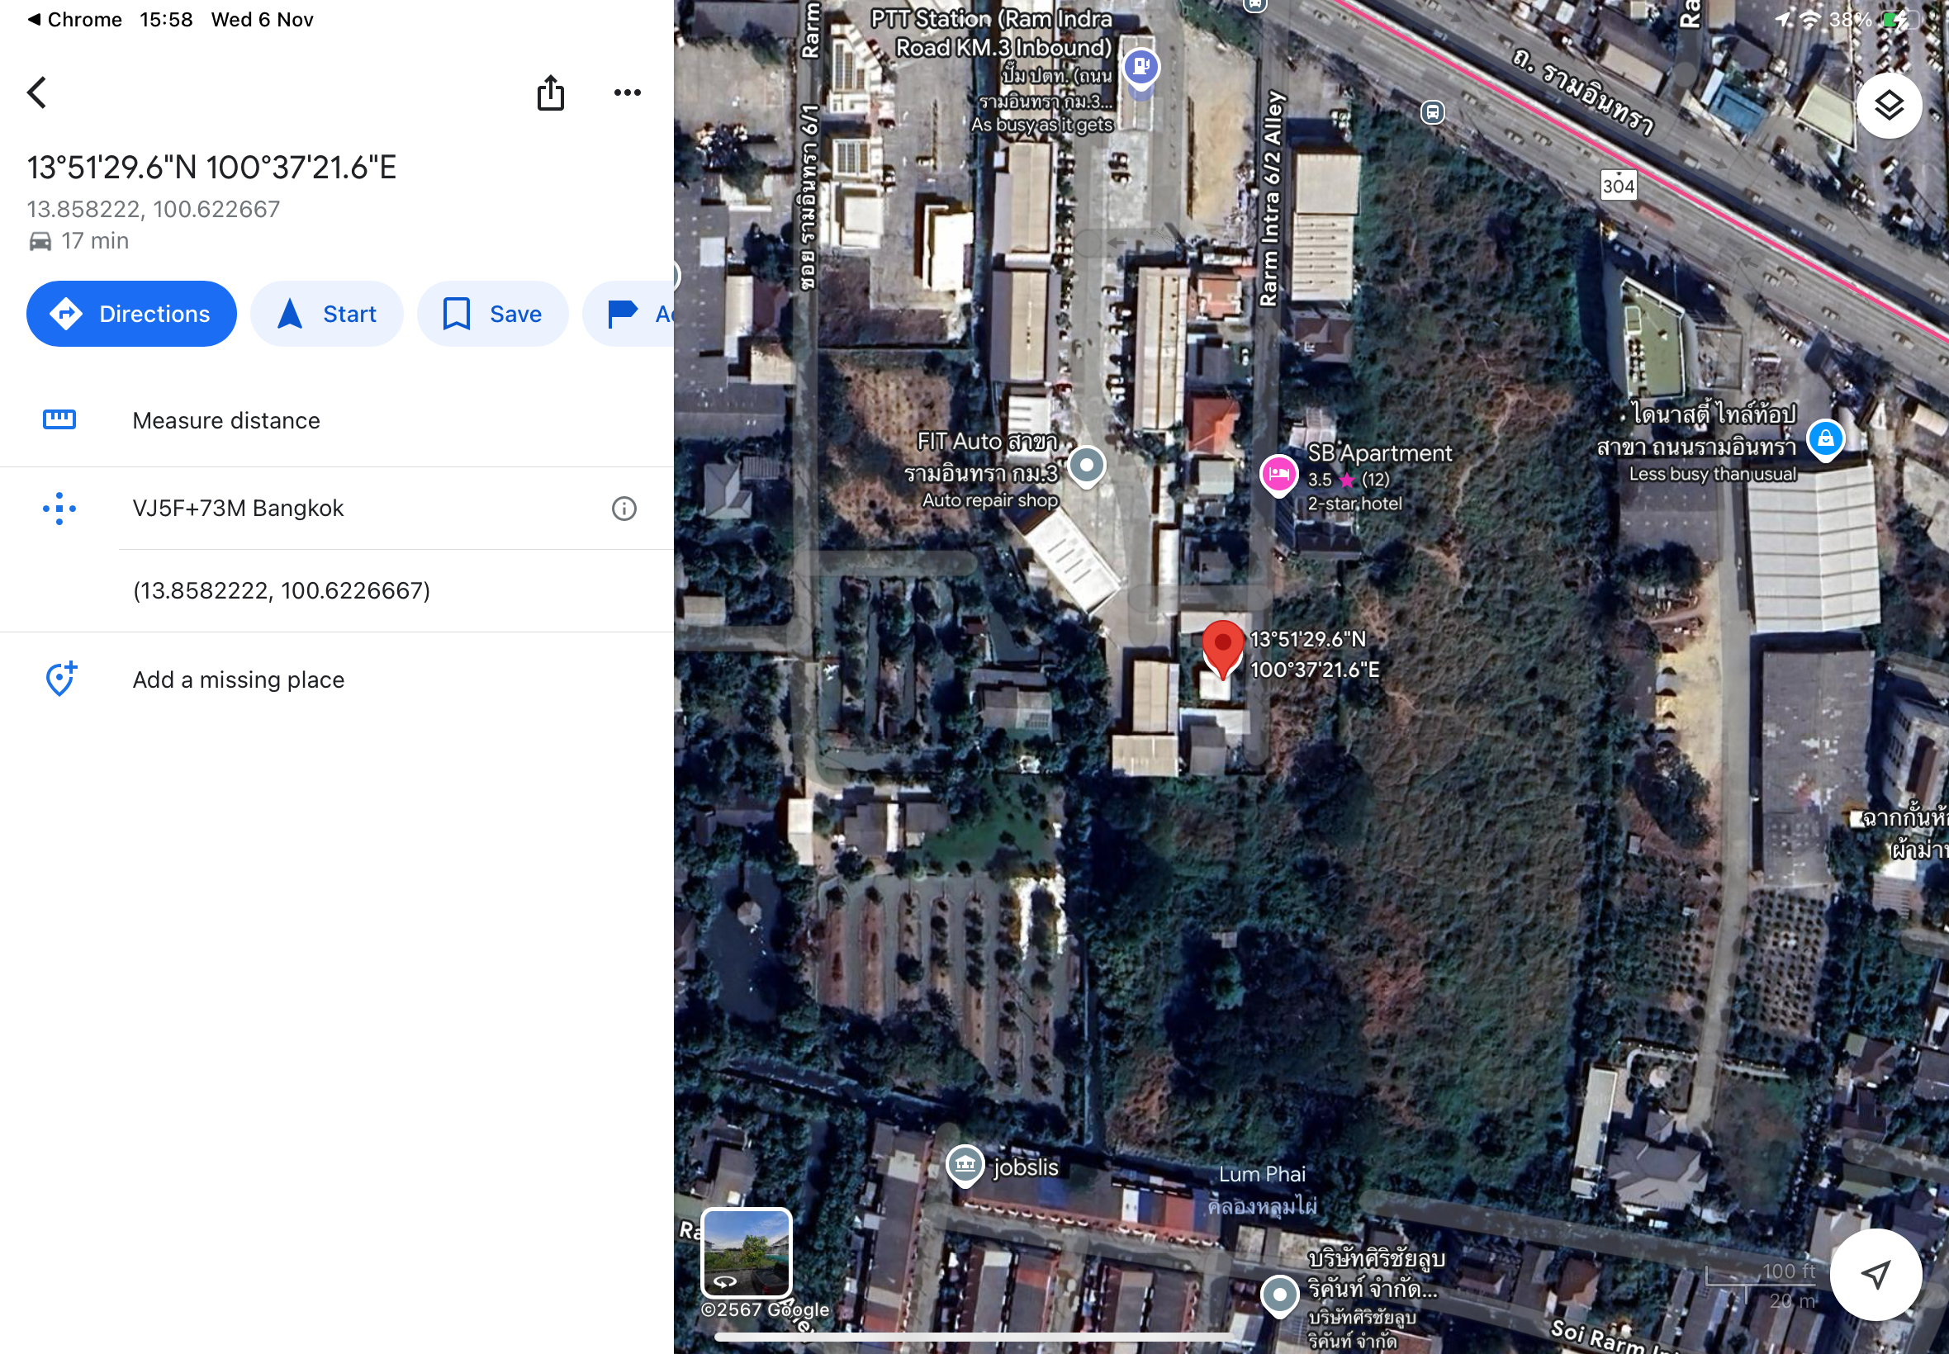Tap the jobslis place marker
Viewport: 1949px width, 1354px height.
pos(965,1166)
